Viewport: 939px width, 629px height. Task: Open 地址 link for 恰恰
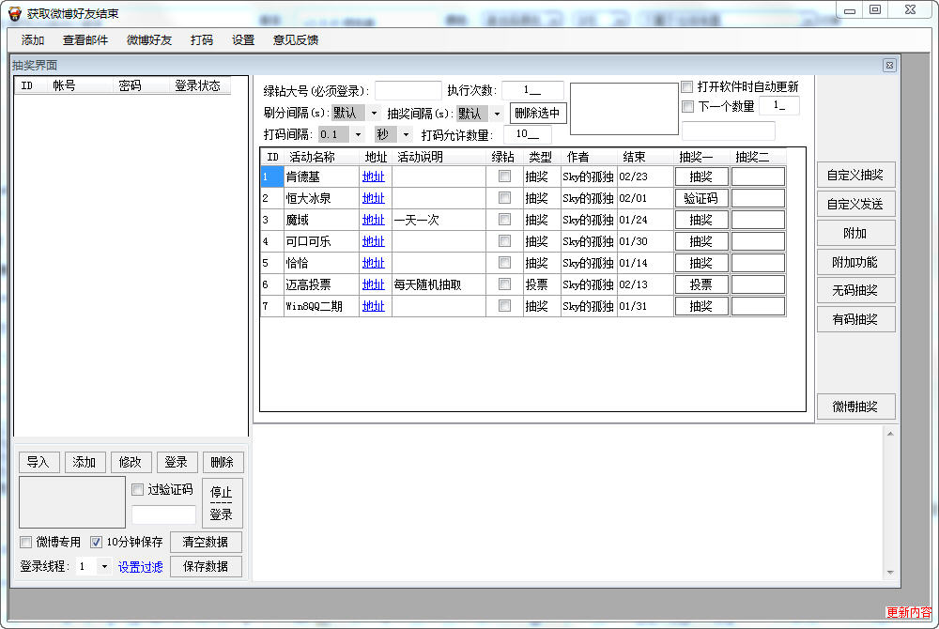coord(373,263)
